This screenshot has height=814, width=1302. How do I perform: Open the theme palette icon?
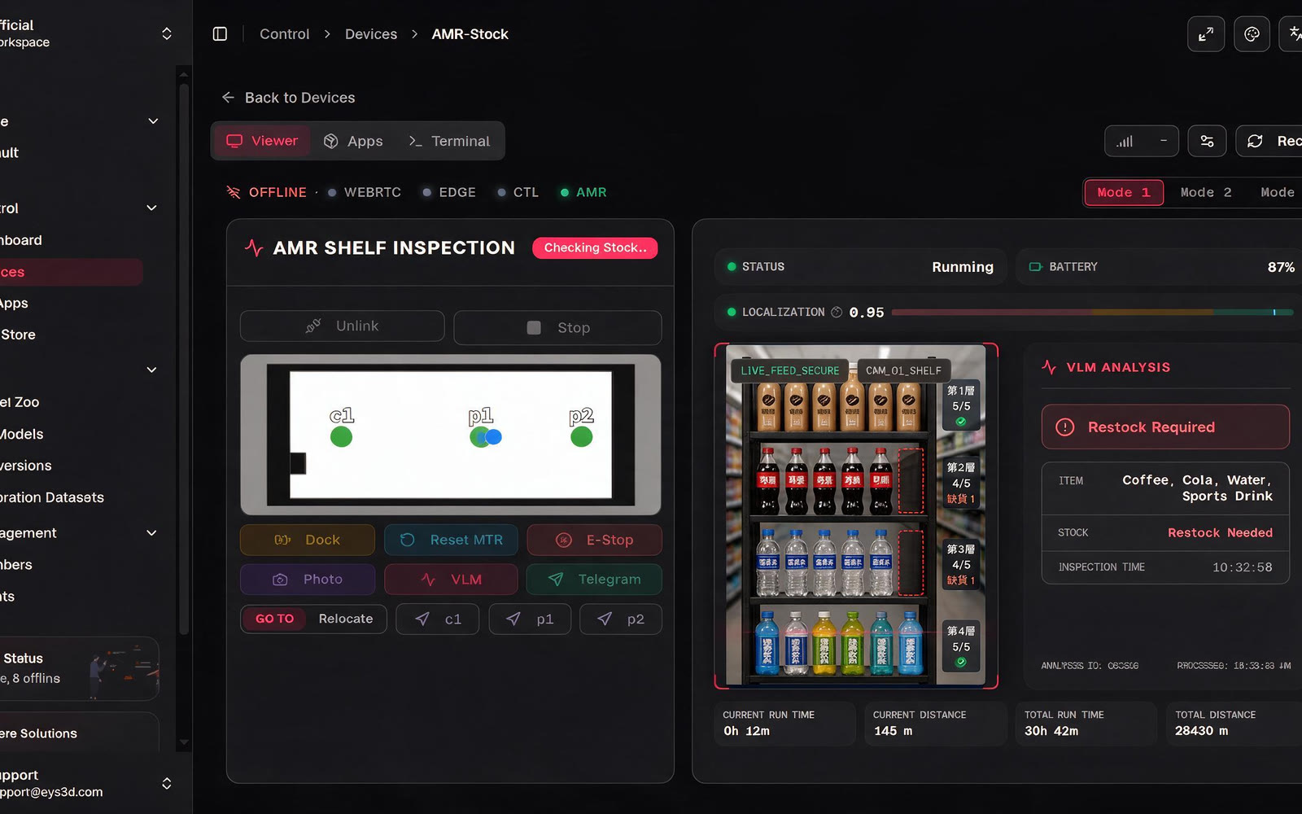(1252, 33)
